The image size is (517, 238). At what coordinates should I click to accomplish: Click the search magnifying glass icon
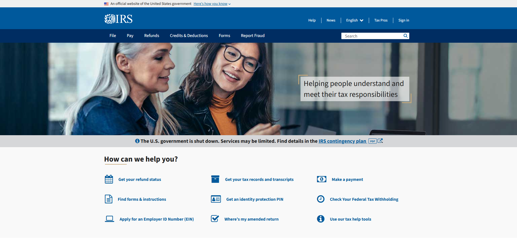[405, 36]
